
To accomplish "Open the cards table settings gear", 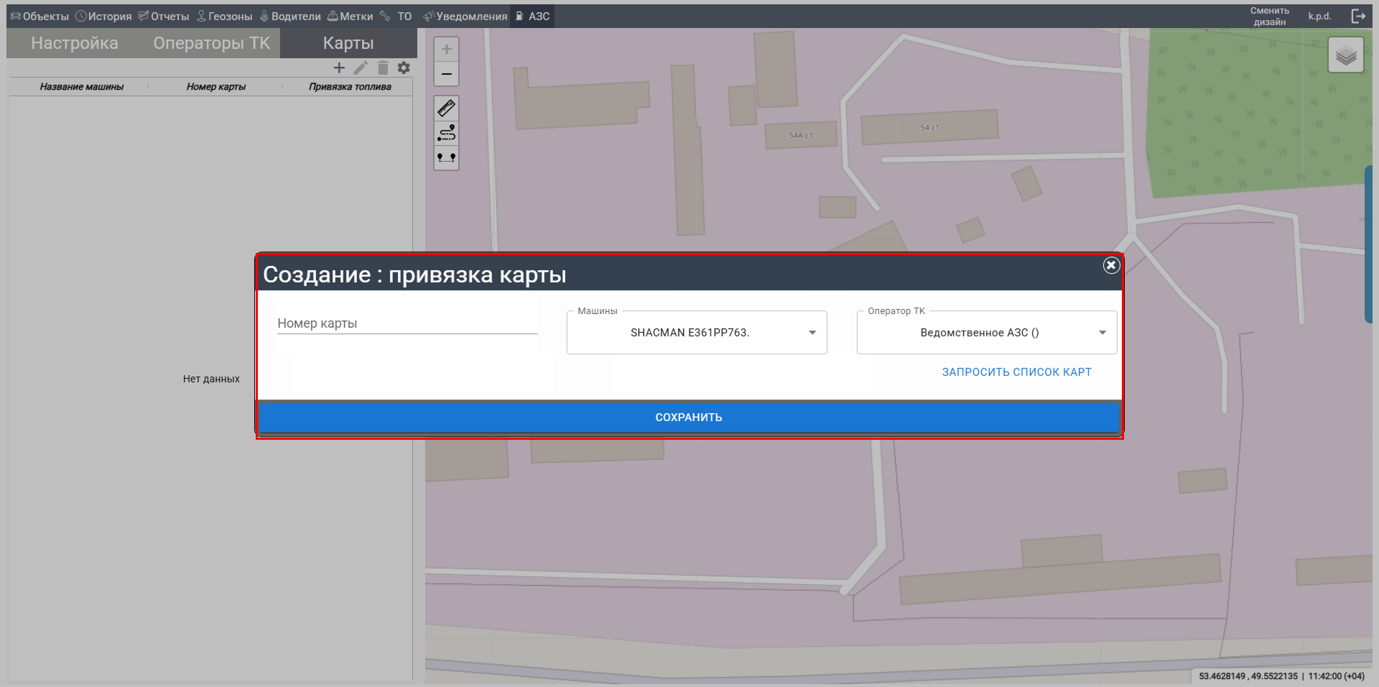I will 404,68.
